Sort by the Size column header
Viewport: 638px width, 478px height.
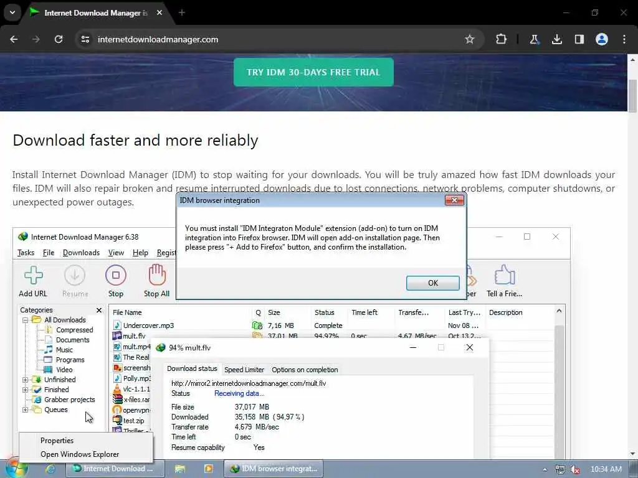(288, 312)
